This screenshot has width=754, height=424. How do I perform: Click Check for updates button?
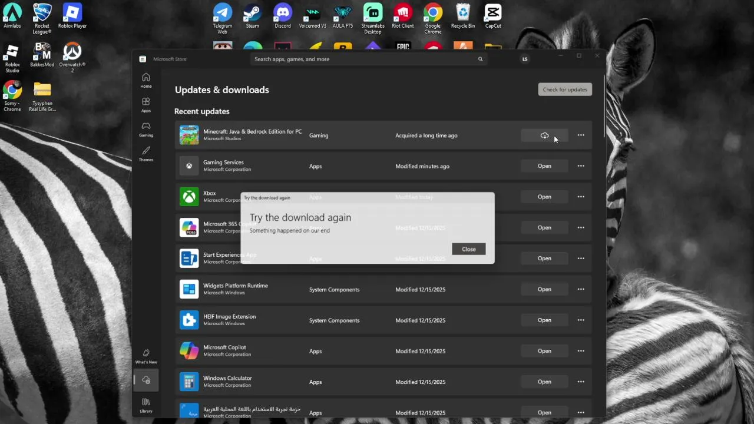click(565, 90)
